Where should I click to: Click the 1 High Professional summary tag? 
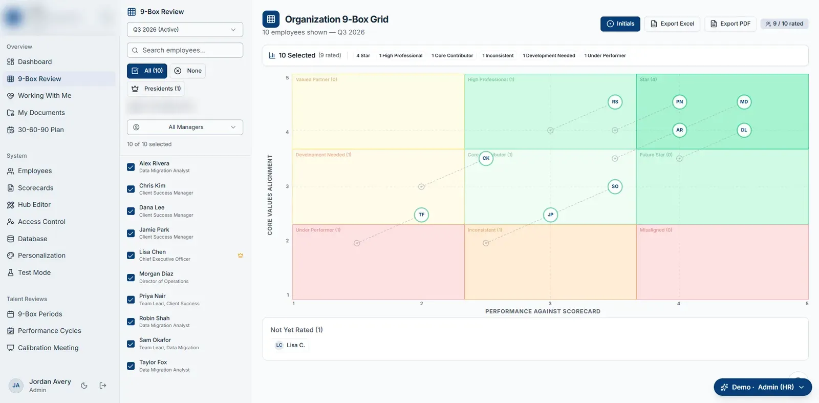pyautogui.click(x=401, y=56)
